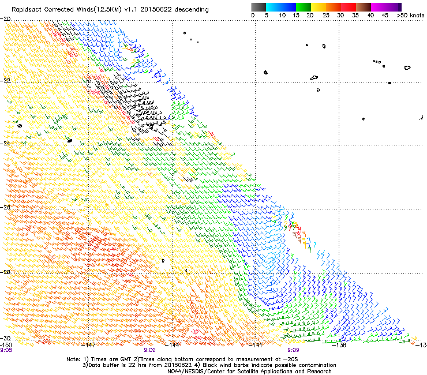This screenshot has height=375, width=427.
Task: Click the '-150' longitude axis label
Action: 6,345
